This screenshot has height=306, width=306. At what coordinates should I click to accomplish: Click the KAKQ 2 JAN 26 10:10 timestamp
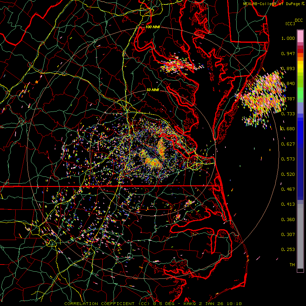click(x=213, y=304)
